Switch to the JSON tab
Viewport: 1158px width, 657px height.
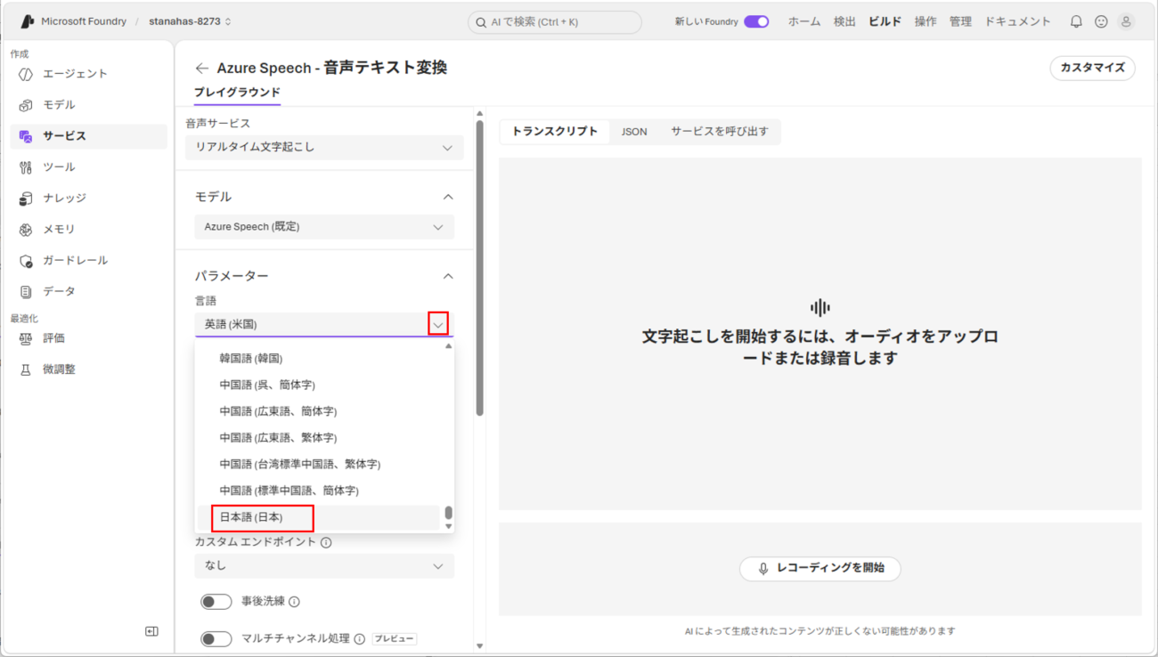[x=634, y=132]
